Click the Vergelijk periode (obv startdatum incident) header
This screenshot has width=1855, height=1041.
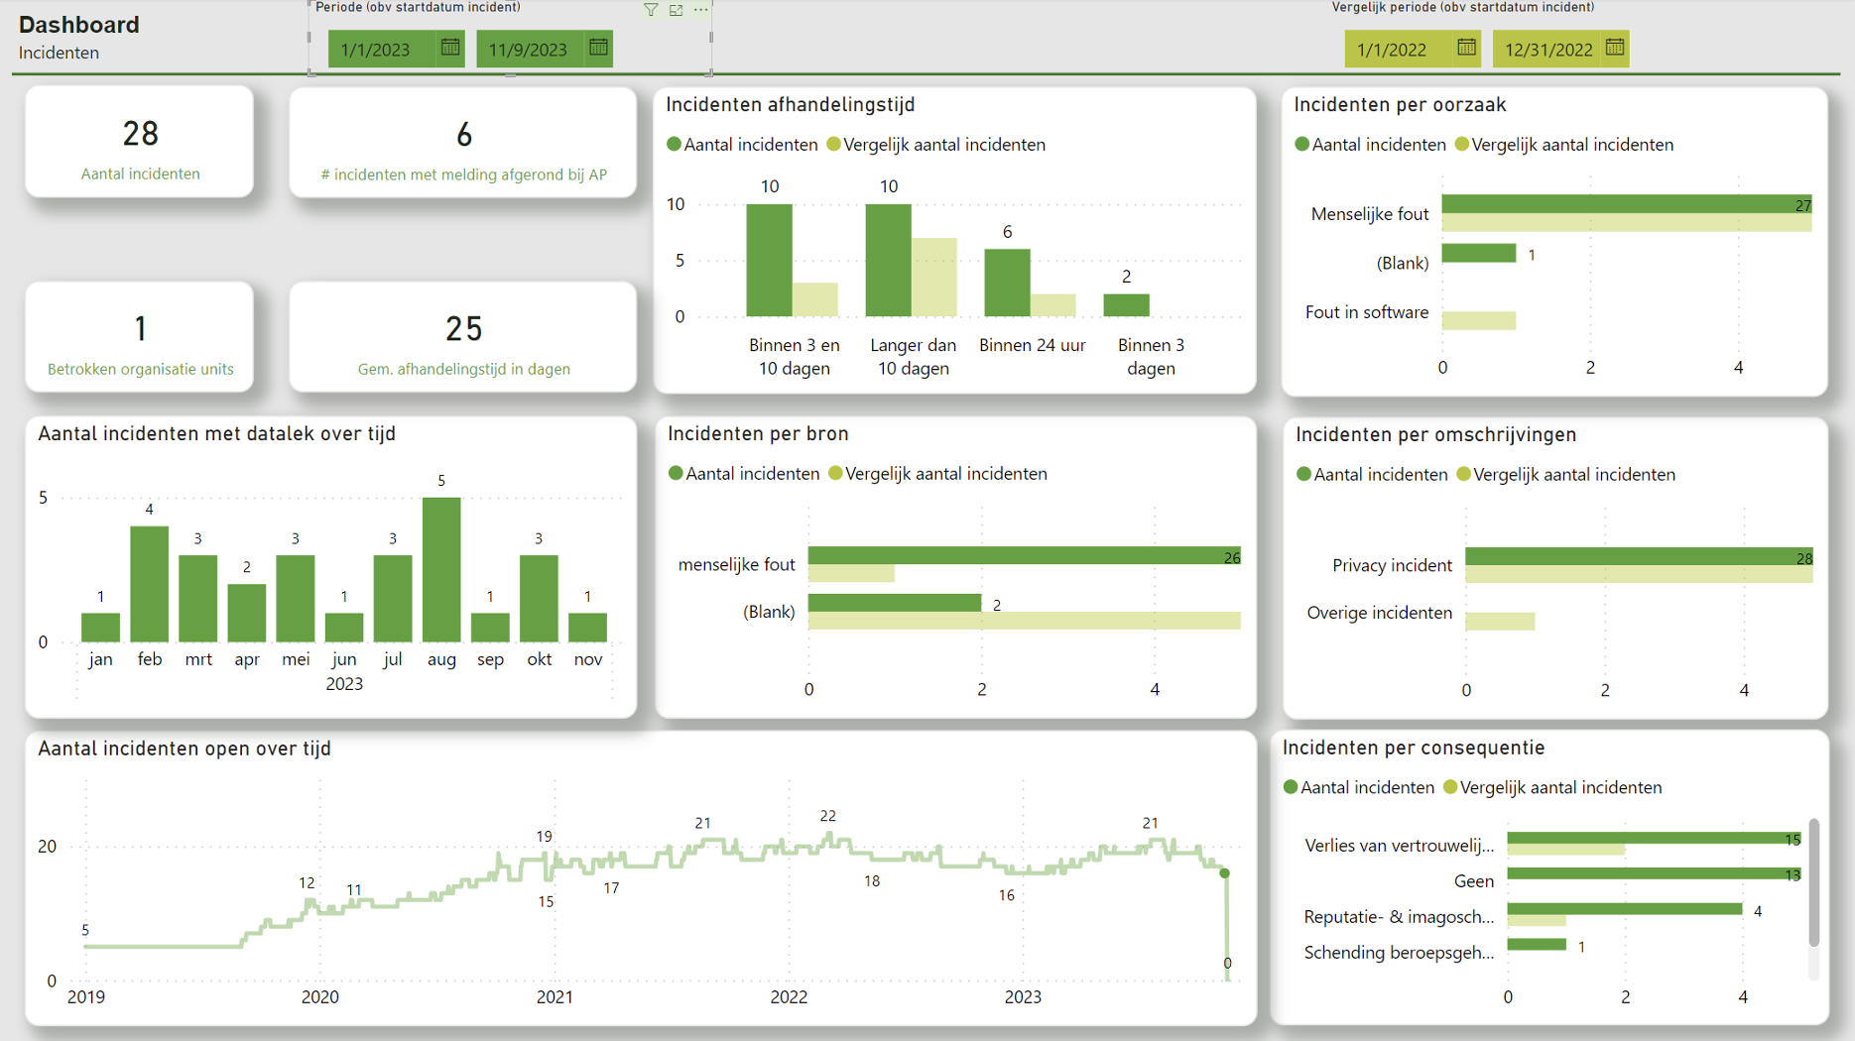tap(1463, 8)
